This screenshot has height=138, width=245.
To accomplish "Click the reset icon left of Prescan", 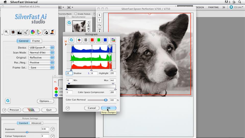I will tap(4, 110).
